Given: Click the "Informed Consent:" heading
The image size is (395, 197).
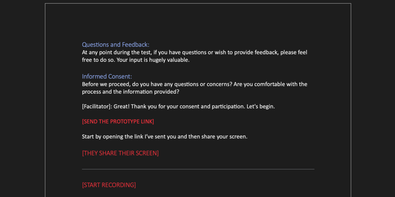Looking at the screenshot, I should tap(107, 77).
